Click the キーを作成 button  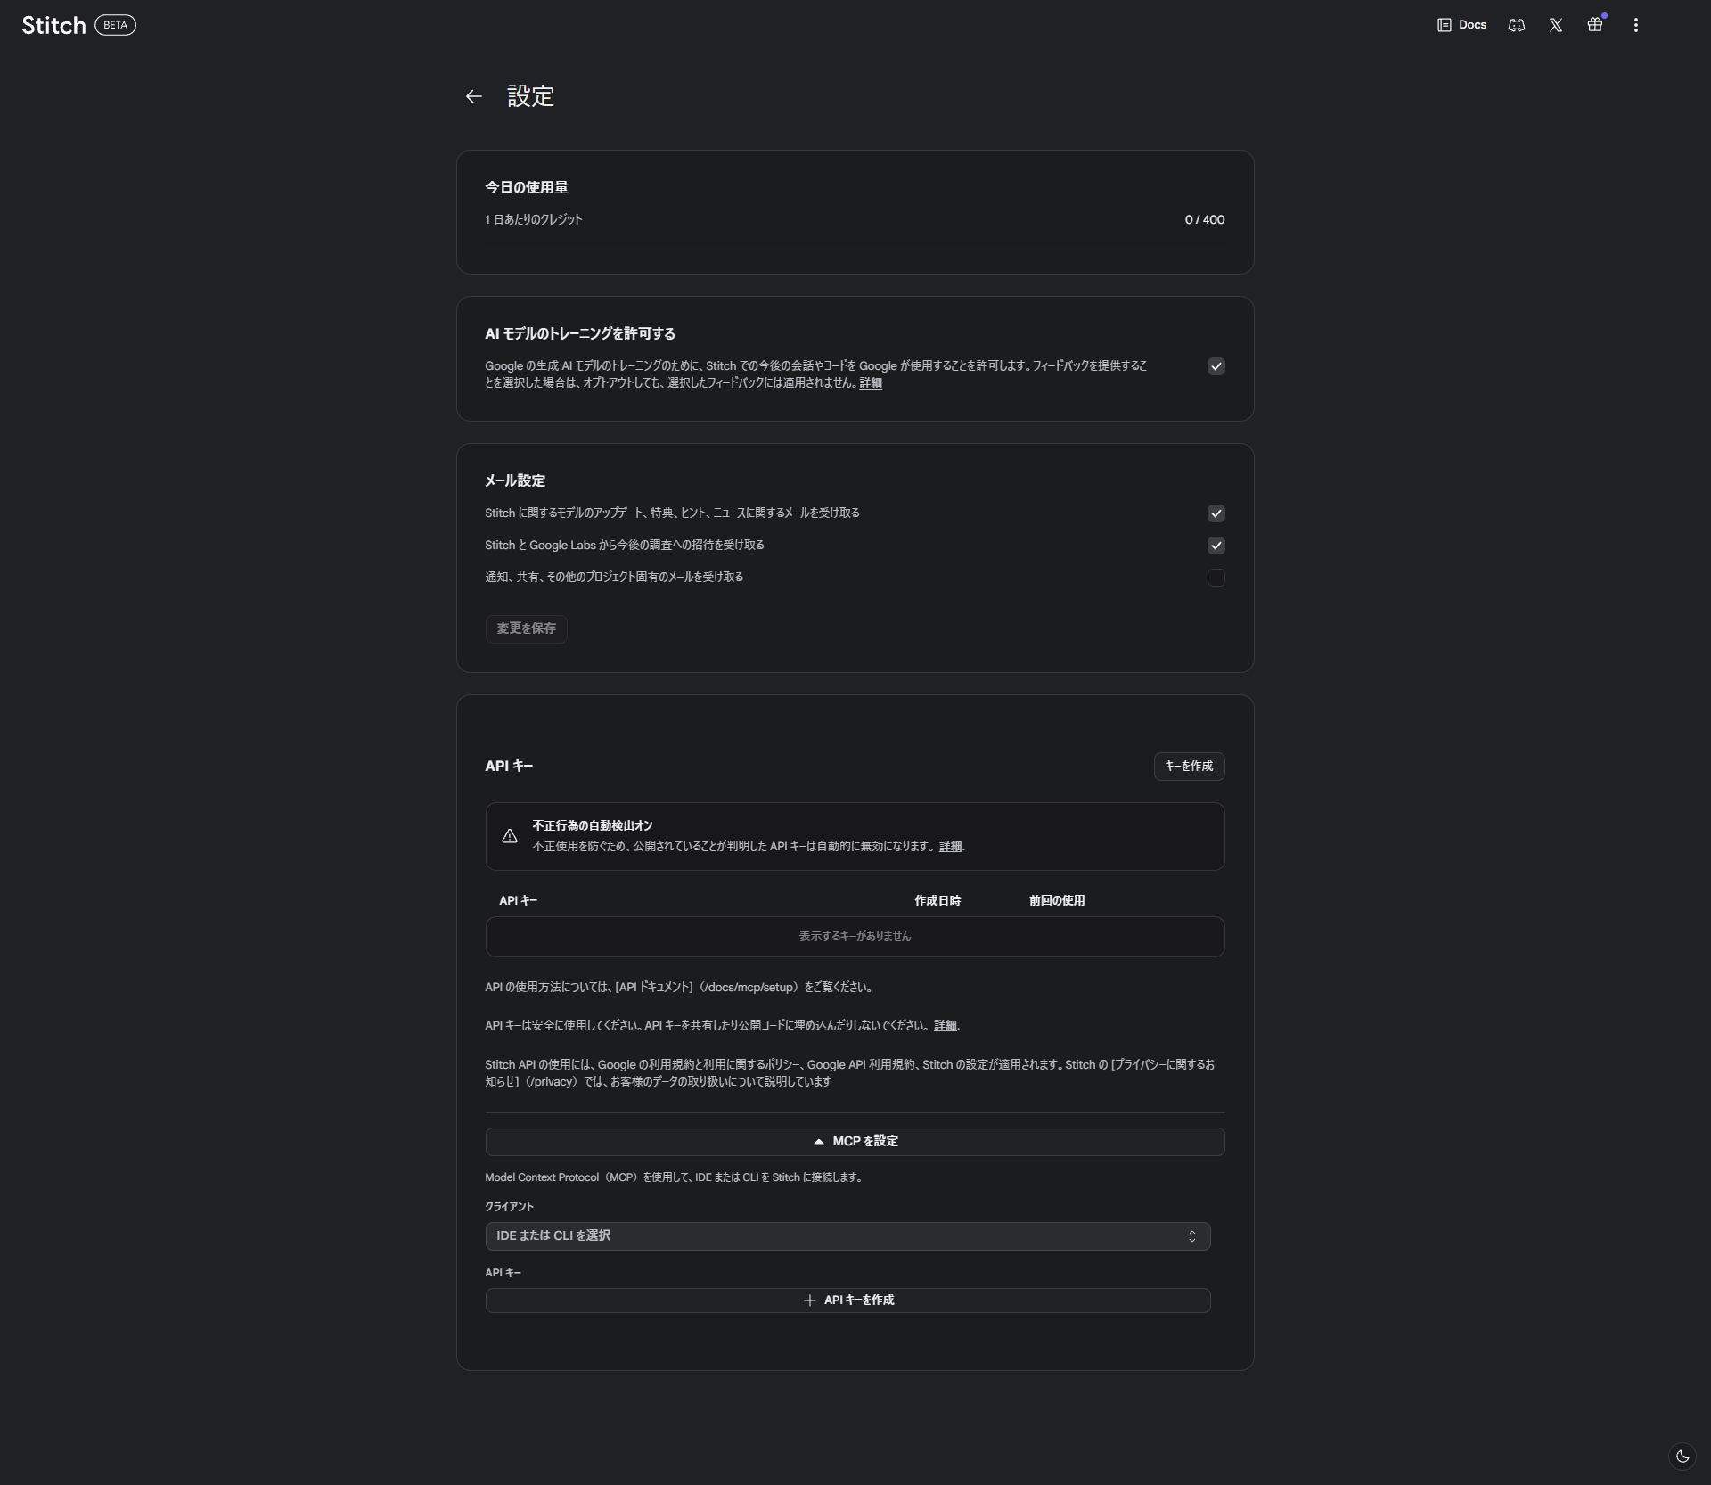tap(1189, 767)
